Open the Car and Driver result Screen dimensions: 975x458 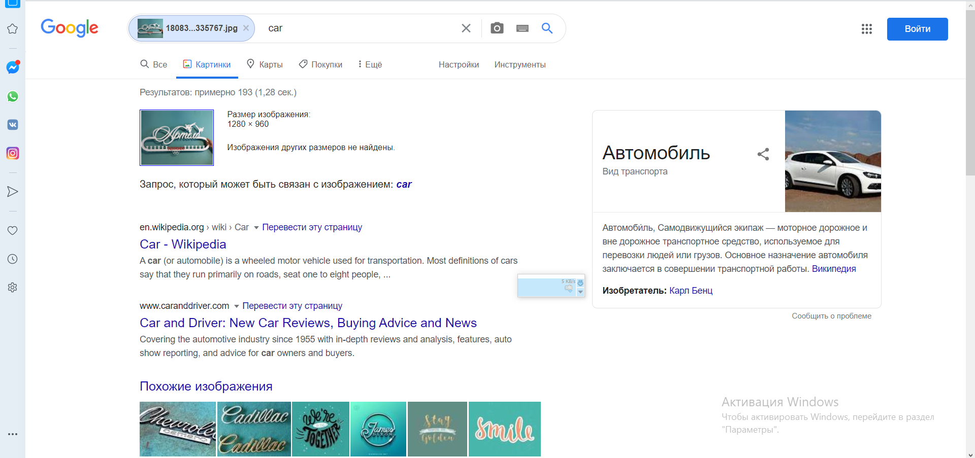coord(308,323)
